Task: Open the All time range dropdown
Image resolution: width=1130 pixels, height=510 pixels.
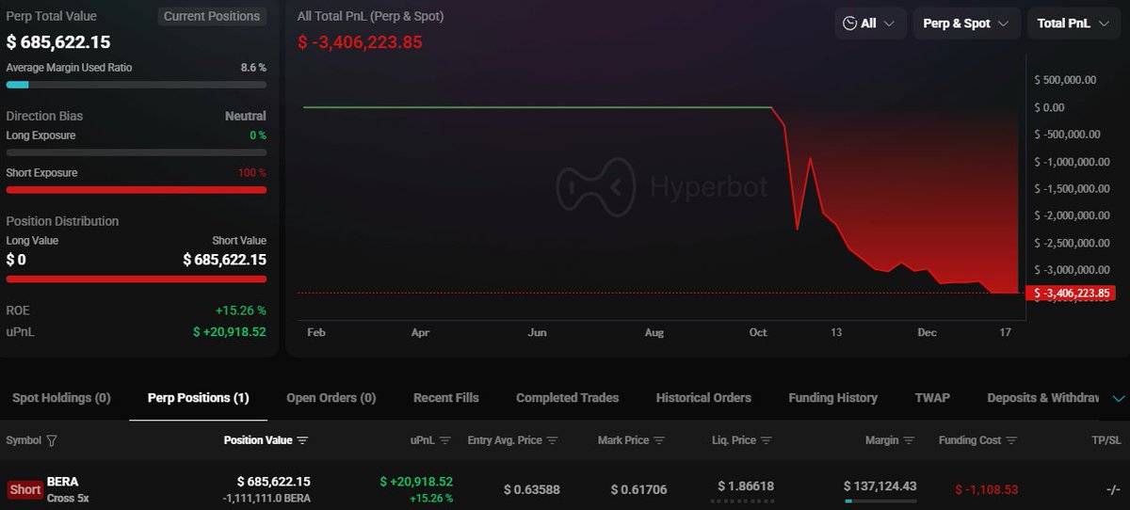Action: (869, 24)
